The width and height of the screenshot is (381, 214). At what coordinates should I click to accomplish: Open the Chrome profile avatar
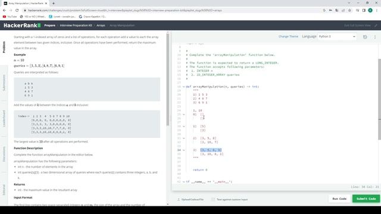pos(370,11)
